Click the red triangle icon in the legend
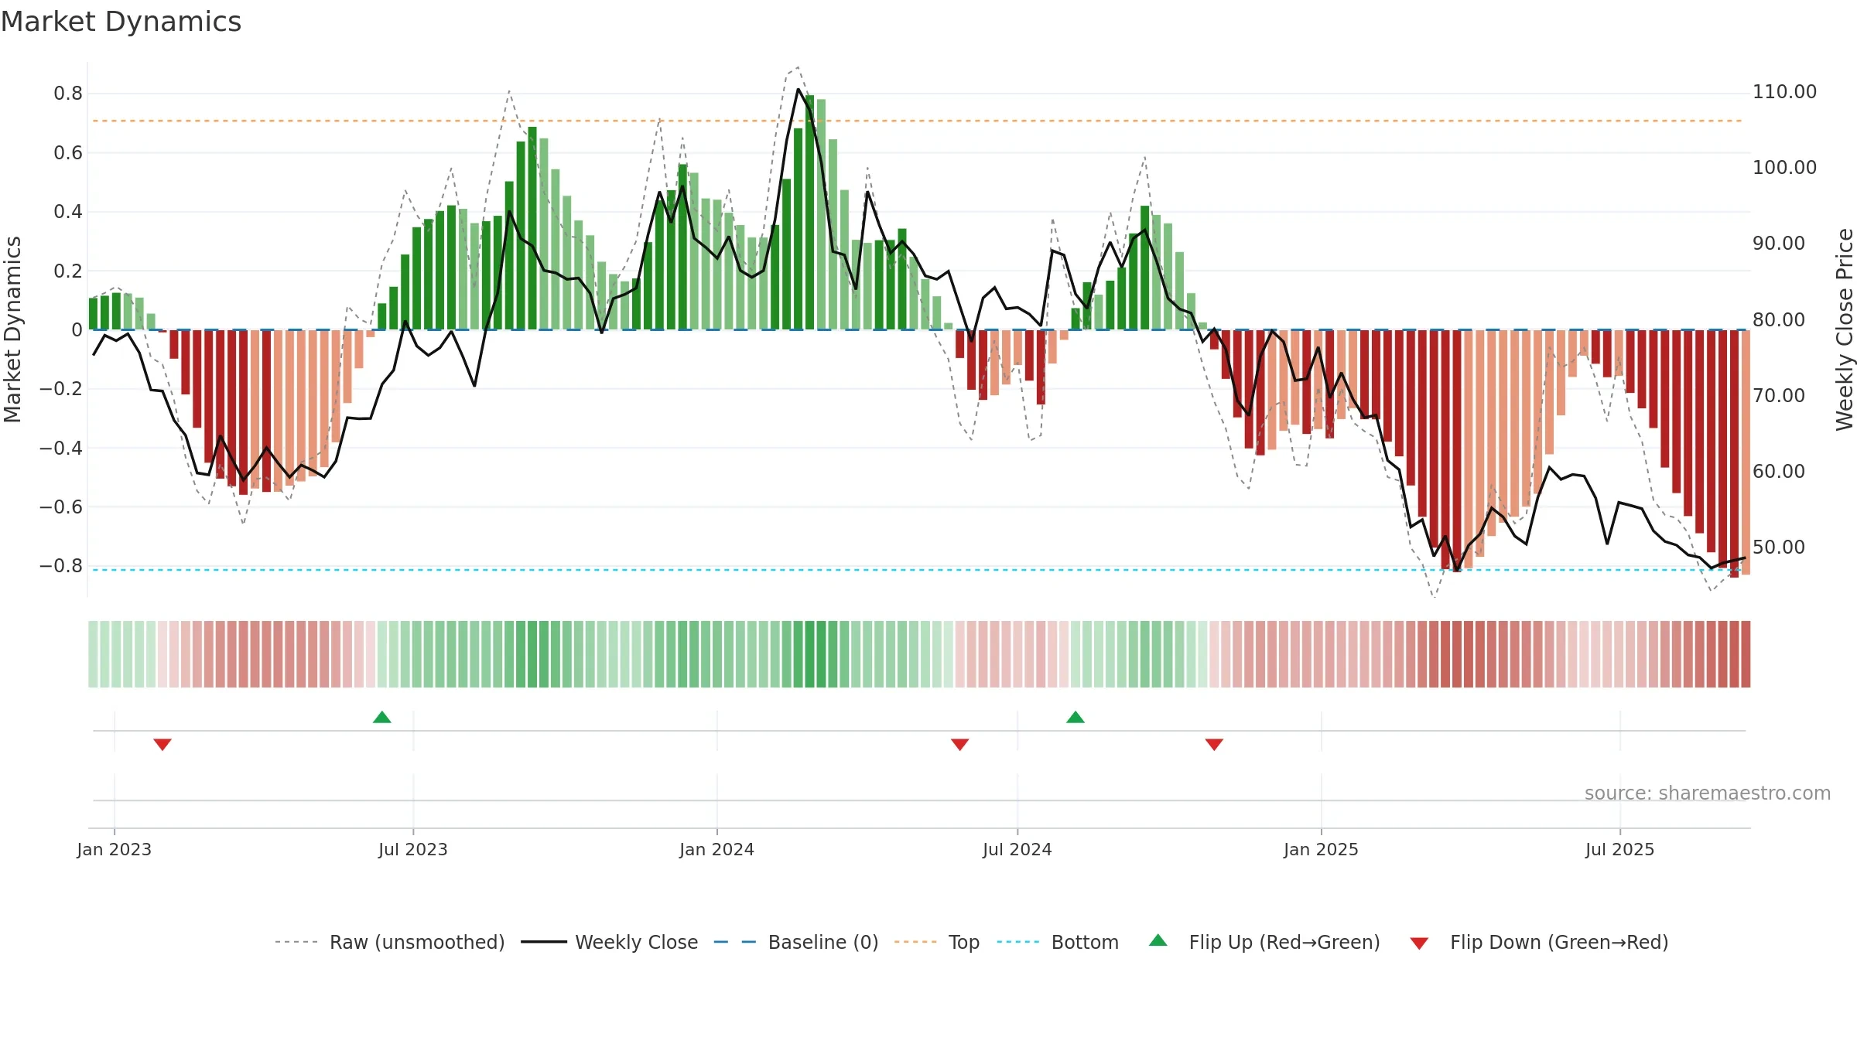This screenshot has height=1044, width=1857. (x=1419, y=943)
